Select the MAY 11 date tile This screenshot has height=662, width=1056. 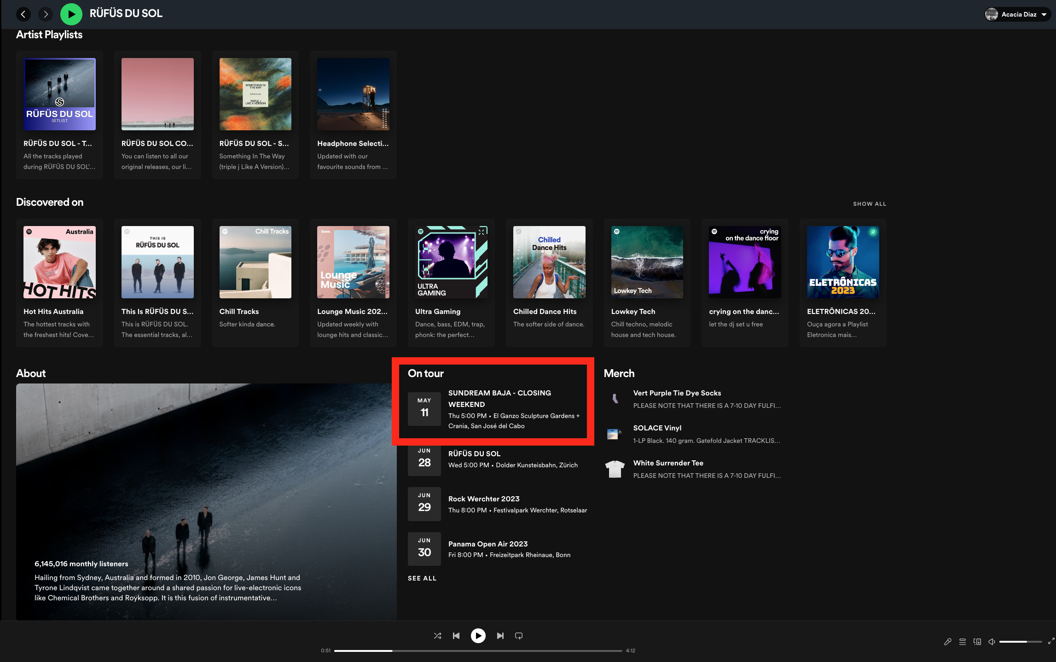pyautogui.click(x=424, y=409)
